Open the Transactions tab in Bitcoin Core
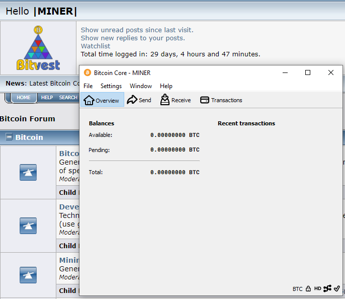The height and width of the screenshot is (299, 345). pos(221,100)
